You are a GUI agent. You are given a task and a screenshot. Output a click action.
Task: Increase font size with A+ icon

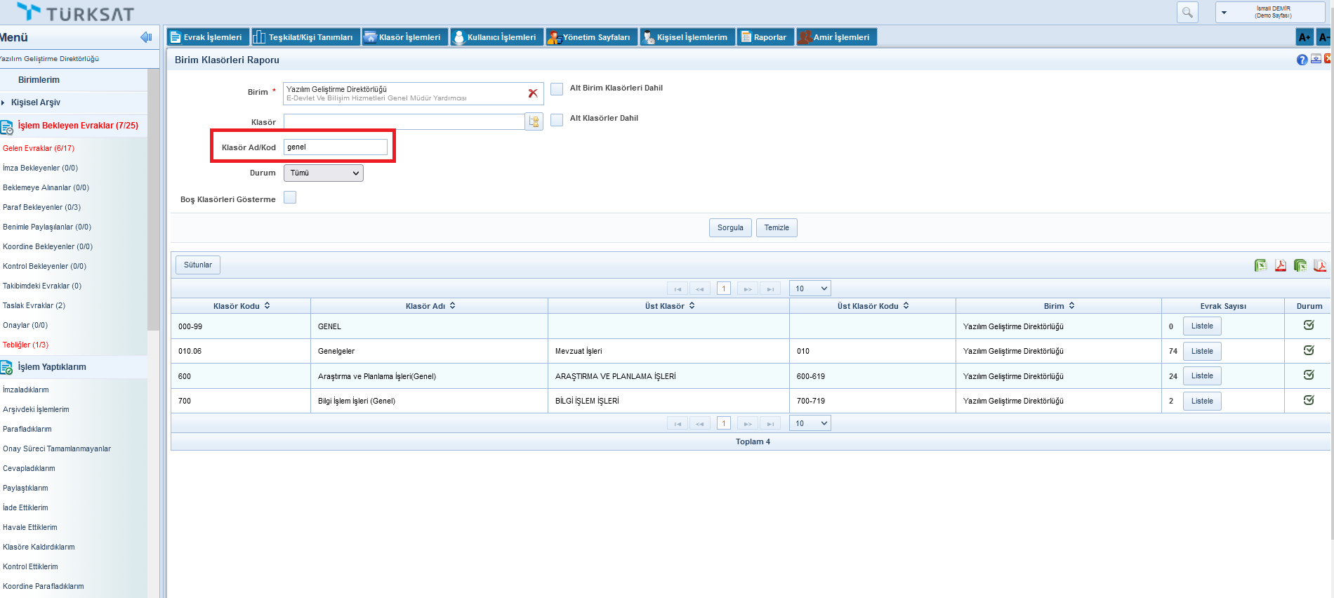point(1305,37)
